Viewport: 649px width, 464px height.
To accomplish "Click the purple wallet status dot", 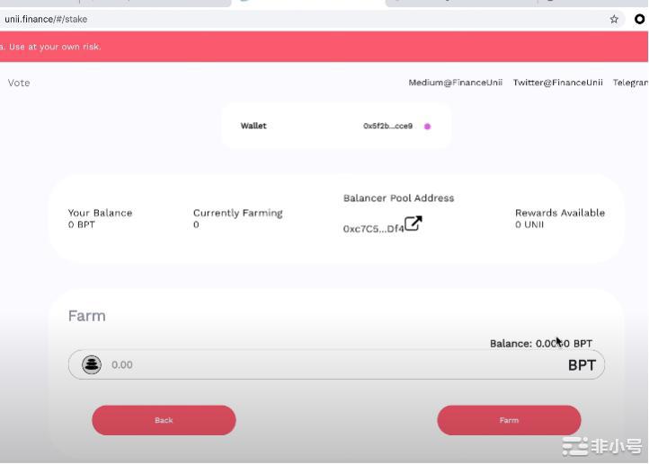I will click(427, 127).
